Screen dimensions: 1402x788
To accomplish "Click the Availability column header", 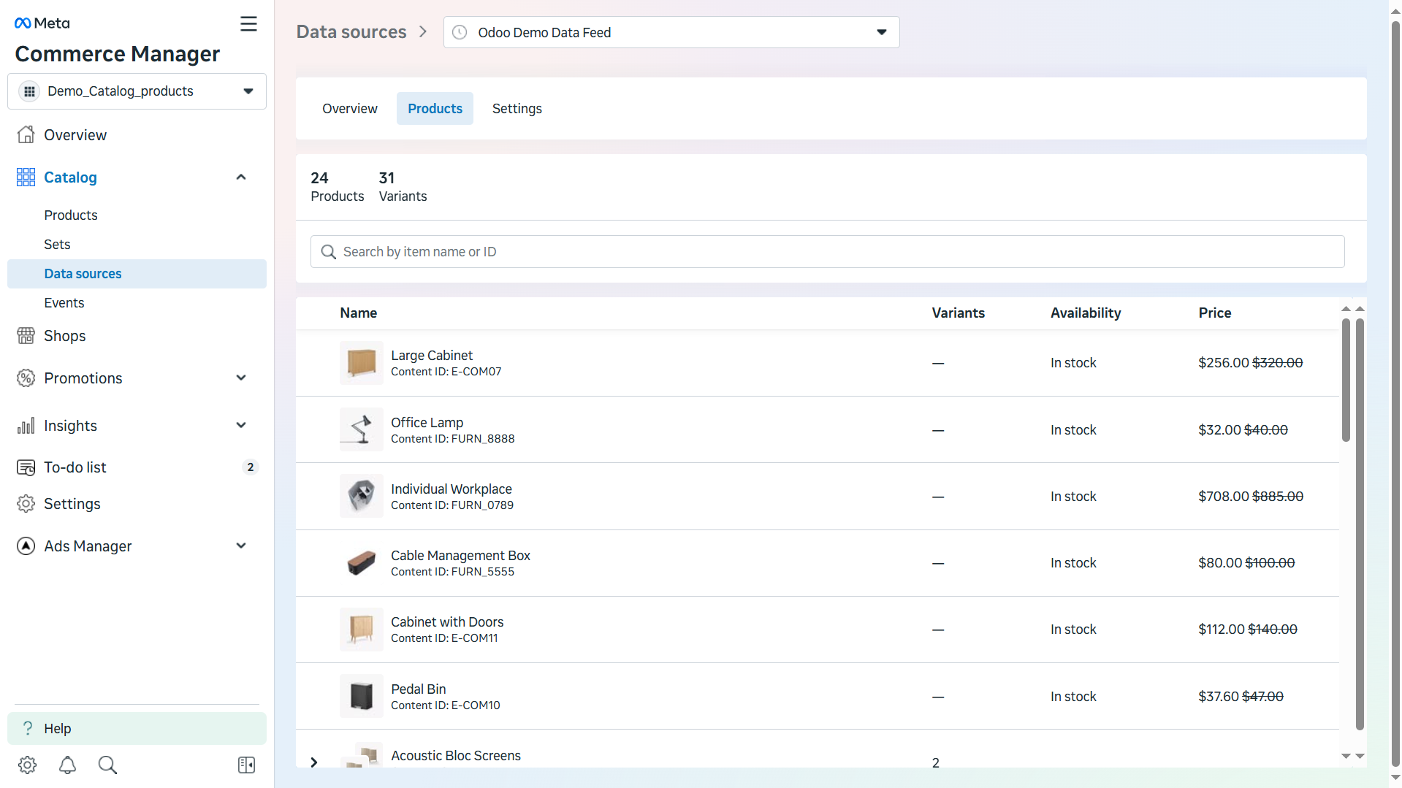I will 1086,313.
